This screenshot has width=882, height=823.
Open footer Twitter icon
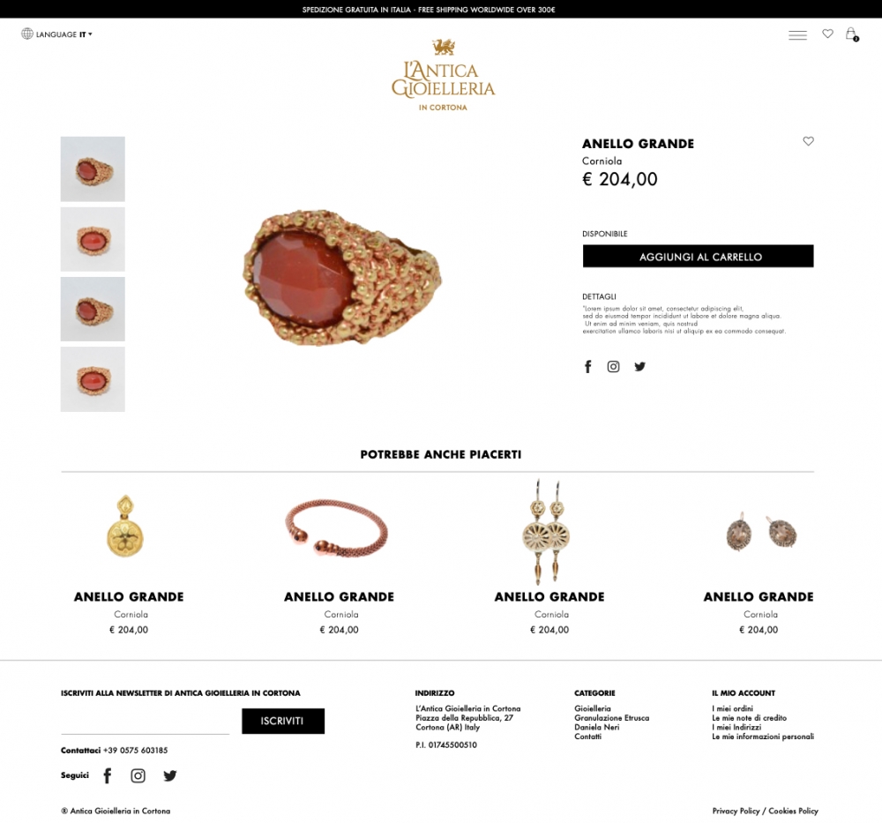pos(170,775)
